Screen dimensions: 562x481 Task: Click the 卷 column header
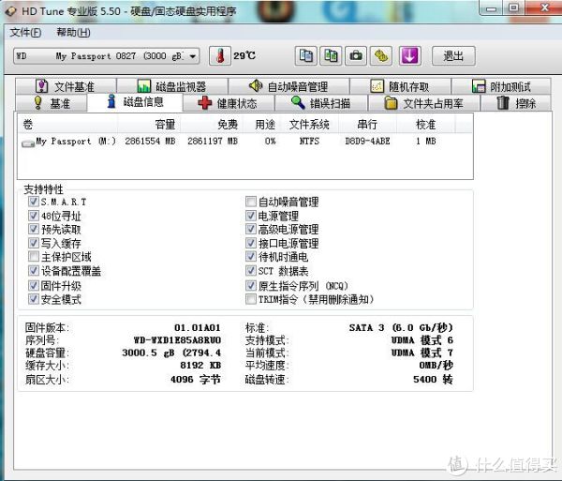pyautogui.click(x=67, y=125)
